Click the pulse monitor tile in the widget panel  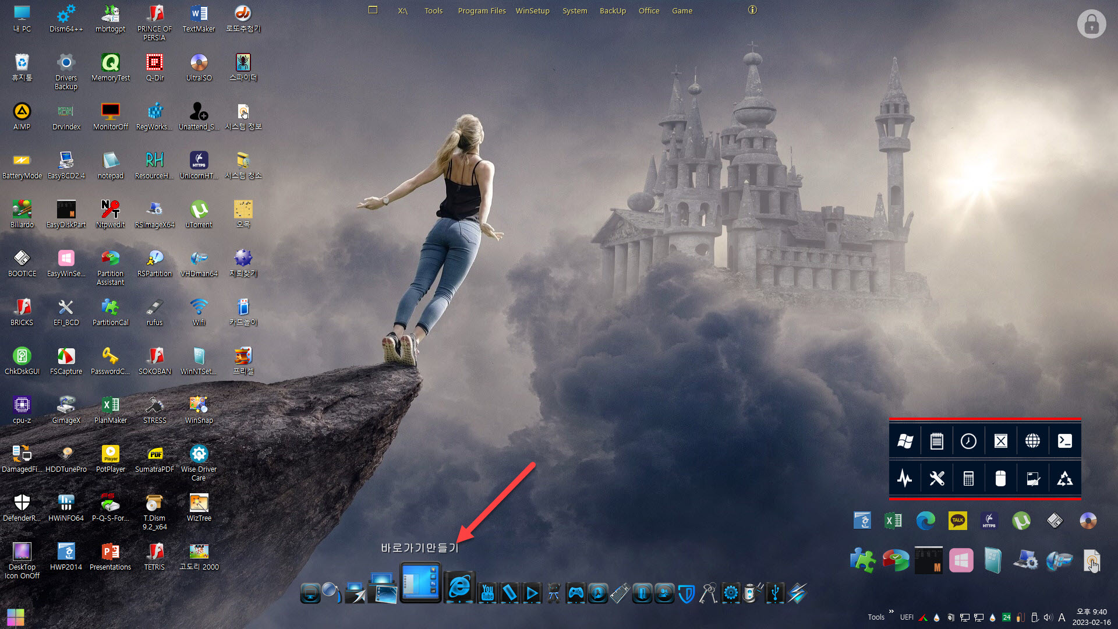point(905,479)
